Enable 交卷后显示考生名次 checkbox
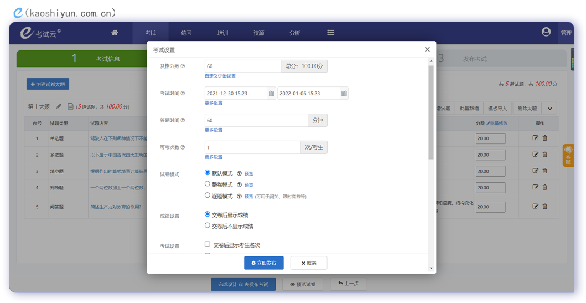Image resolution: width=586 pixels, height=303 pixels. coord(208,244)
